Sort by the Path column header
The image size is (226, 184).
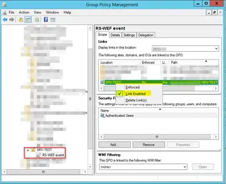click(194, 62)
